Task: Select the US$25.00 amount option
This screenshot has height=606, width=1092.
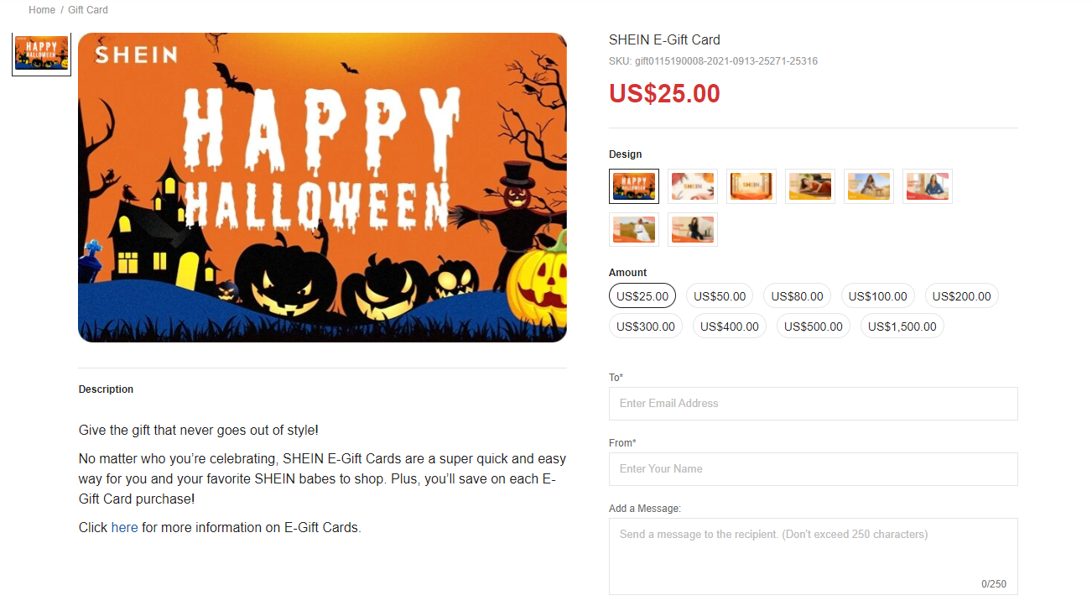Action: tap(642, 296)
